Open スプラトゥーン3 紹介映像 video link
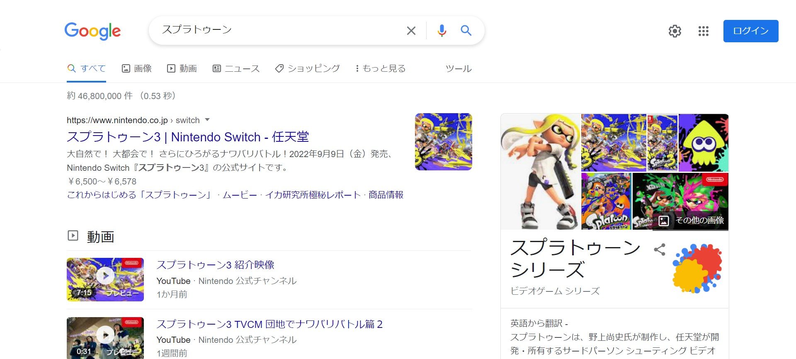Image resolution: width=796 pixels, height=359 pixels. (216, 265)
